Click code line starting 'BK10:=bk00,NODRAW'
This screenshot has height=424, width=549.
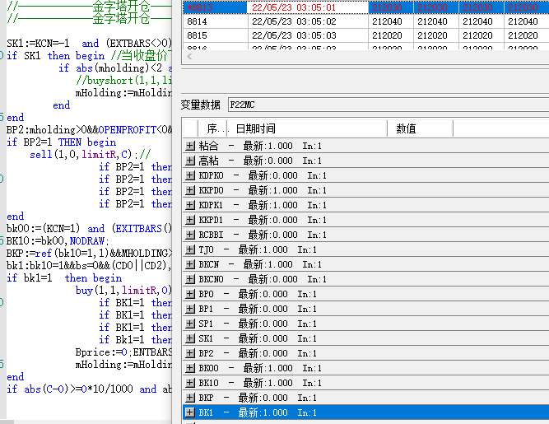(x=58, y=241)
